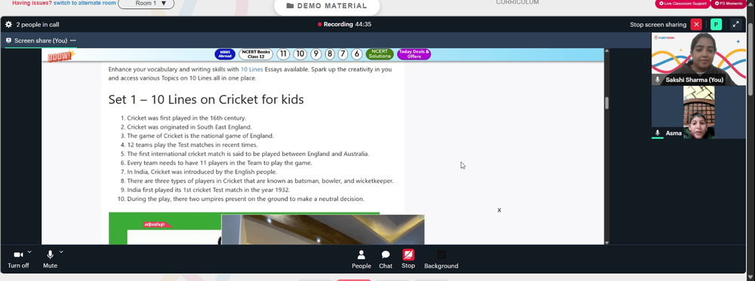Expand camera options chevron
This screenshot has height=281, width=755.
[29, 252]
